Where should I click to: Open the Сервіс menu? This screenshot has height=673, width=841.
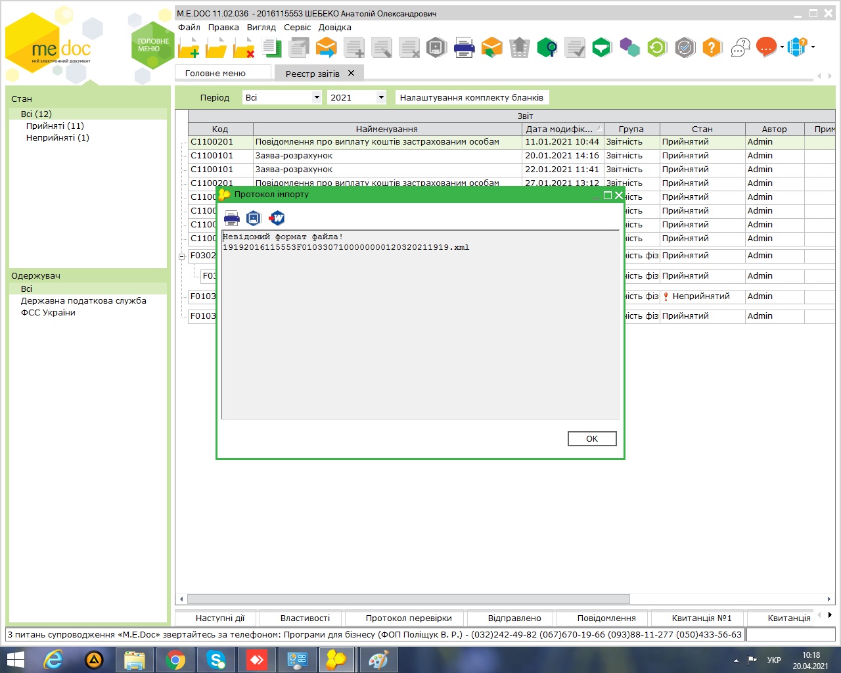[297, 28]
